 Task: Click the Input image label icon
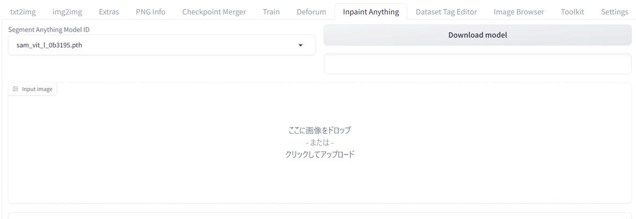coord(15,89)
